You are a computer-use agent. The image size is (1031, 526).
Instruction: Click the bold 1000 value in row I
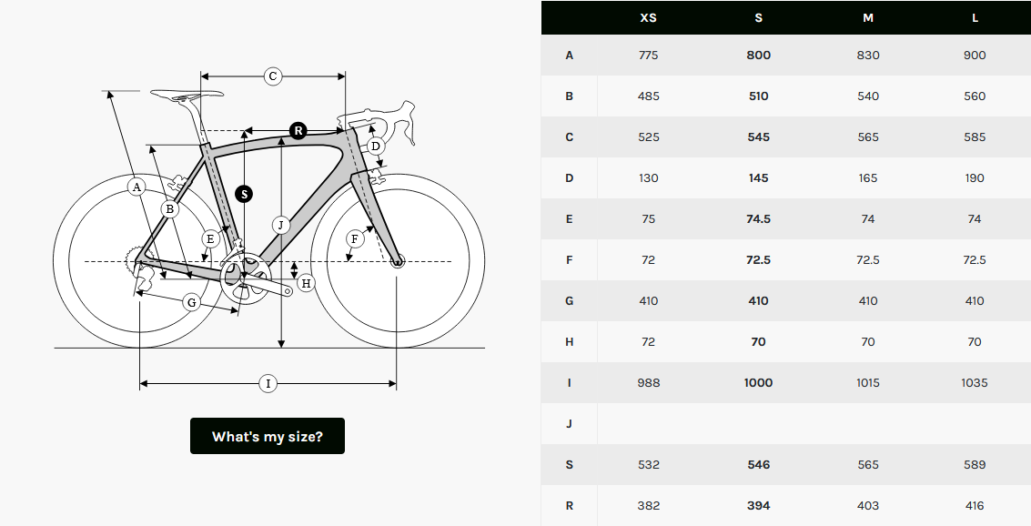[758, 382]
